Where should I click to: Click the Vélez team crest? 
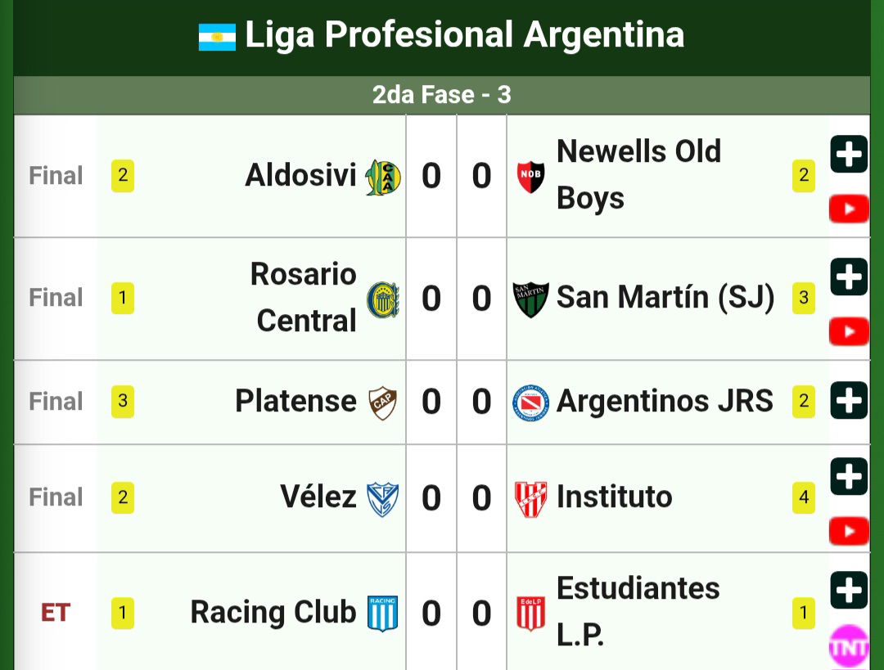pos(382,499)
